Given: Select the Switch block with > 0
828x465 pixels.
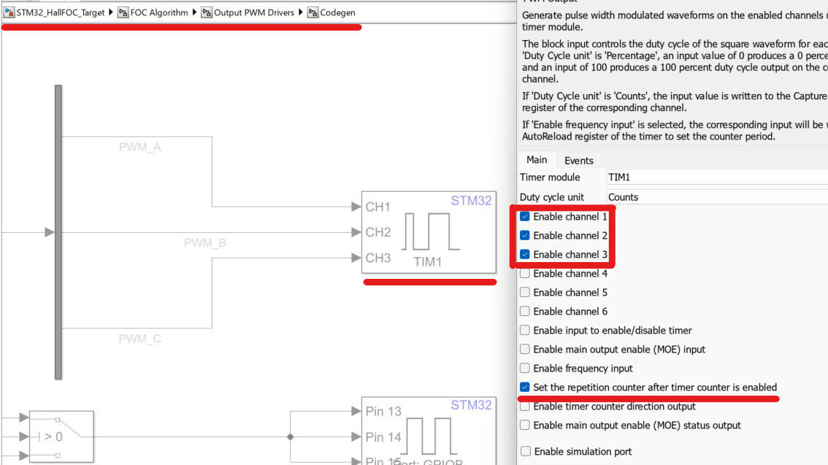Looking at the screenshot, I should pyautogui.click(x=61, y=436).
